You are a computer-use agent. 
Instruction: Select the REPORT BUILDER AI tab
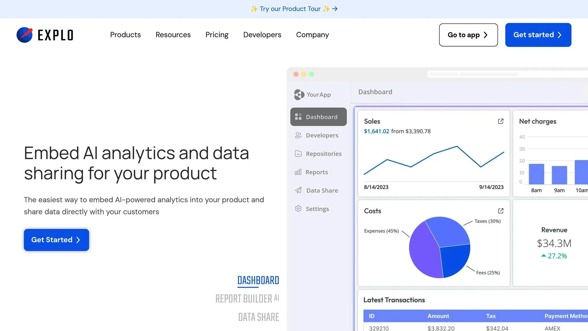(x=247, y=299)
